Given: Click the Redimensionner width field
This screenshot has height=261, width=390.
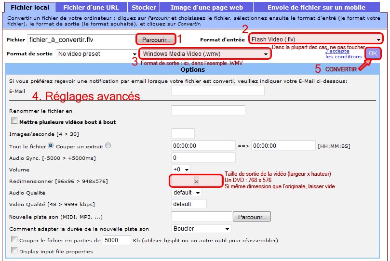Looking at the screenshot, I should (182, 181).
